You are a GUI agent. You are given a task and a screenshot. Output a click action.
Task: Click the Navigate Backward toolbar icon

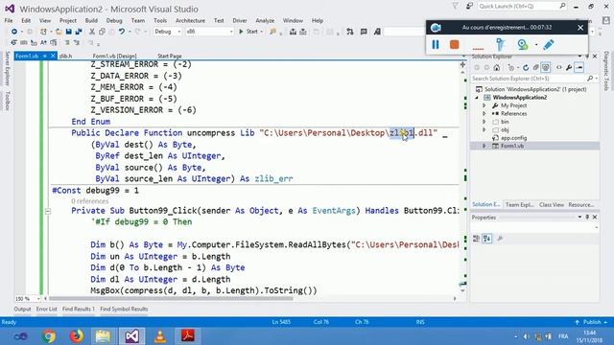point(14,32)
